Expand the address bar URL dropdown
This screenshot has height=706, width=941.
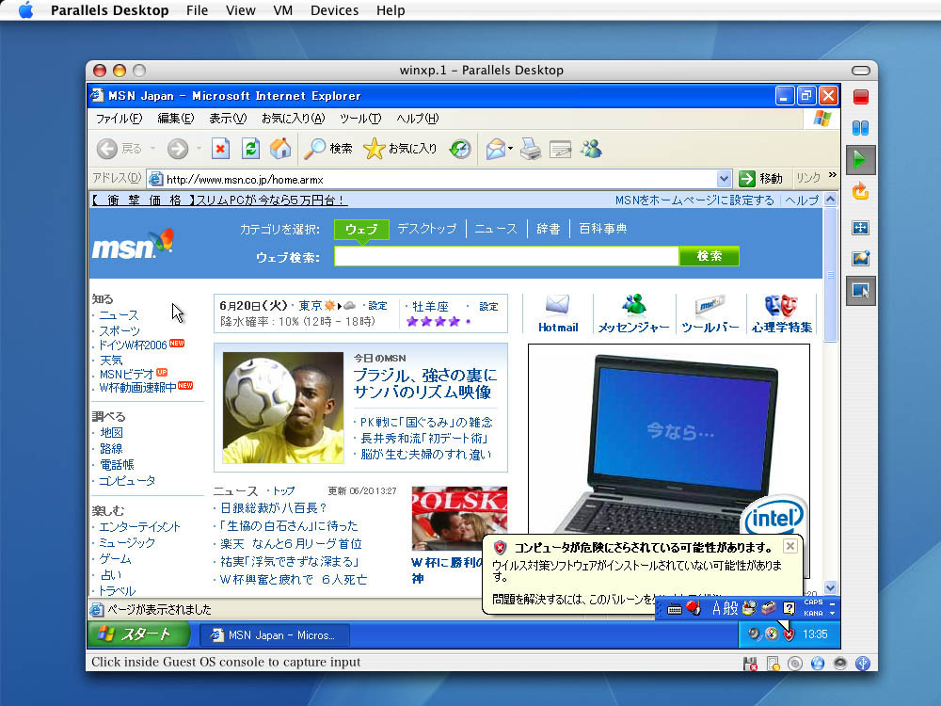click(724, 179)
